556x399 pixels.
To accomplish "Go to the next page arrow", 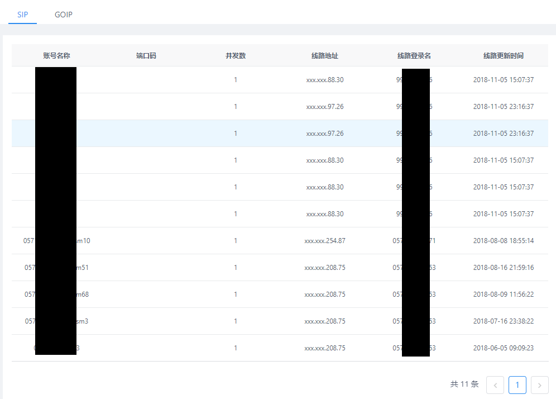I will [x=539, y=385].
